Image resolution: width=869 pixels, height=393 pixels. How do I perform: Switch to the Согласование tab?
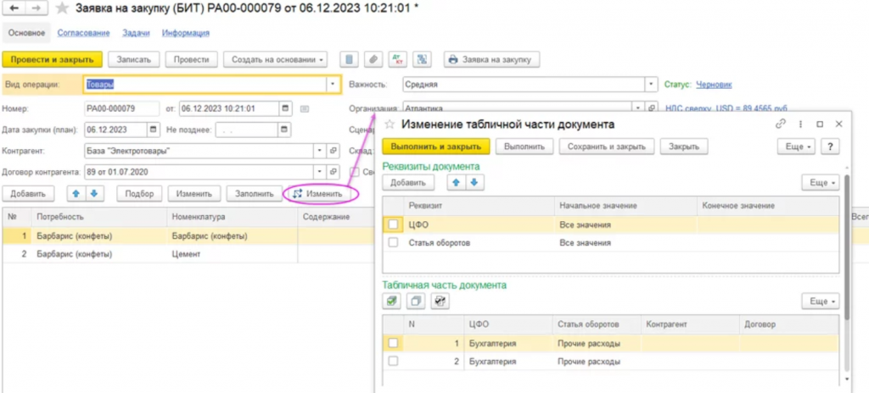pos(83,33)
